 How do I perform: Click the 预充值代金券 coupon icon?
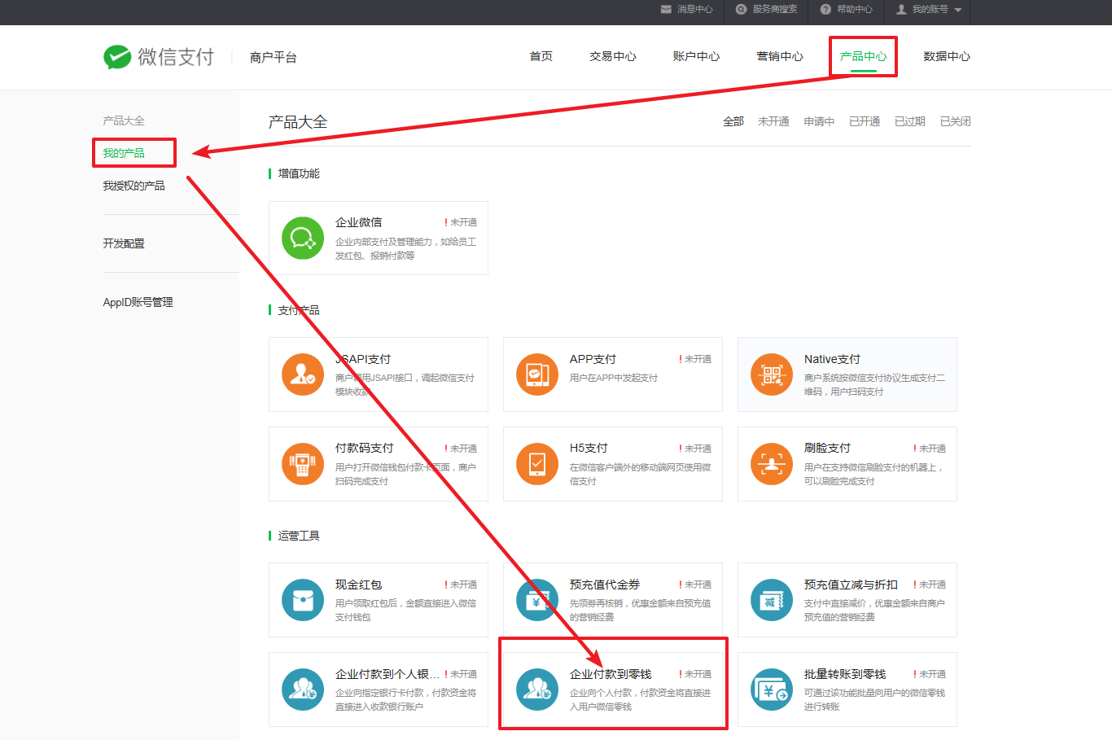click(x=537, y=600)
